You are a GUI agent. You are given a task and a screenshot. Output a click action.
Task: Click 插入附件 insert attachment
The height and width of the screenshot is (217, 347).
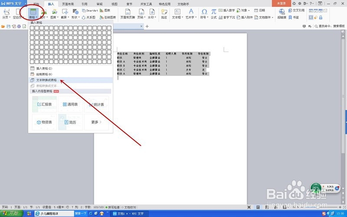pyautogui.click(x=245, y=17)
